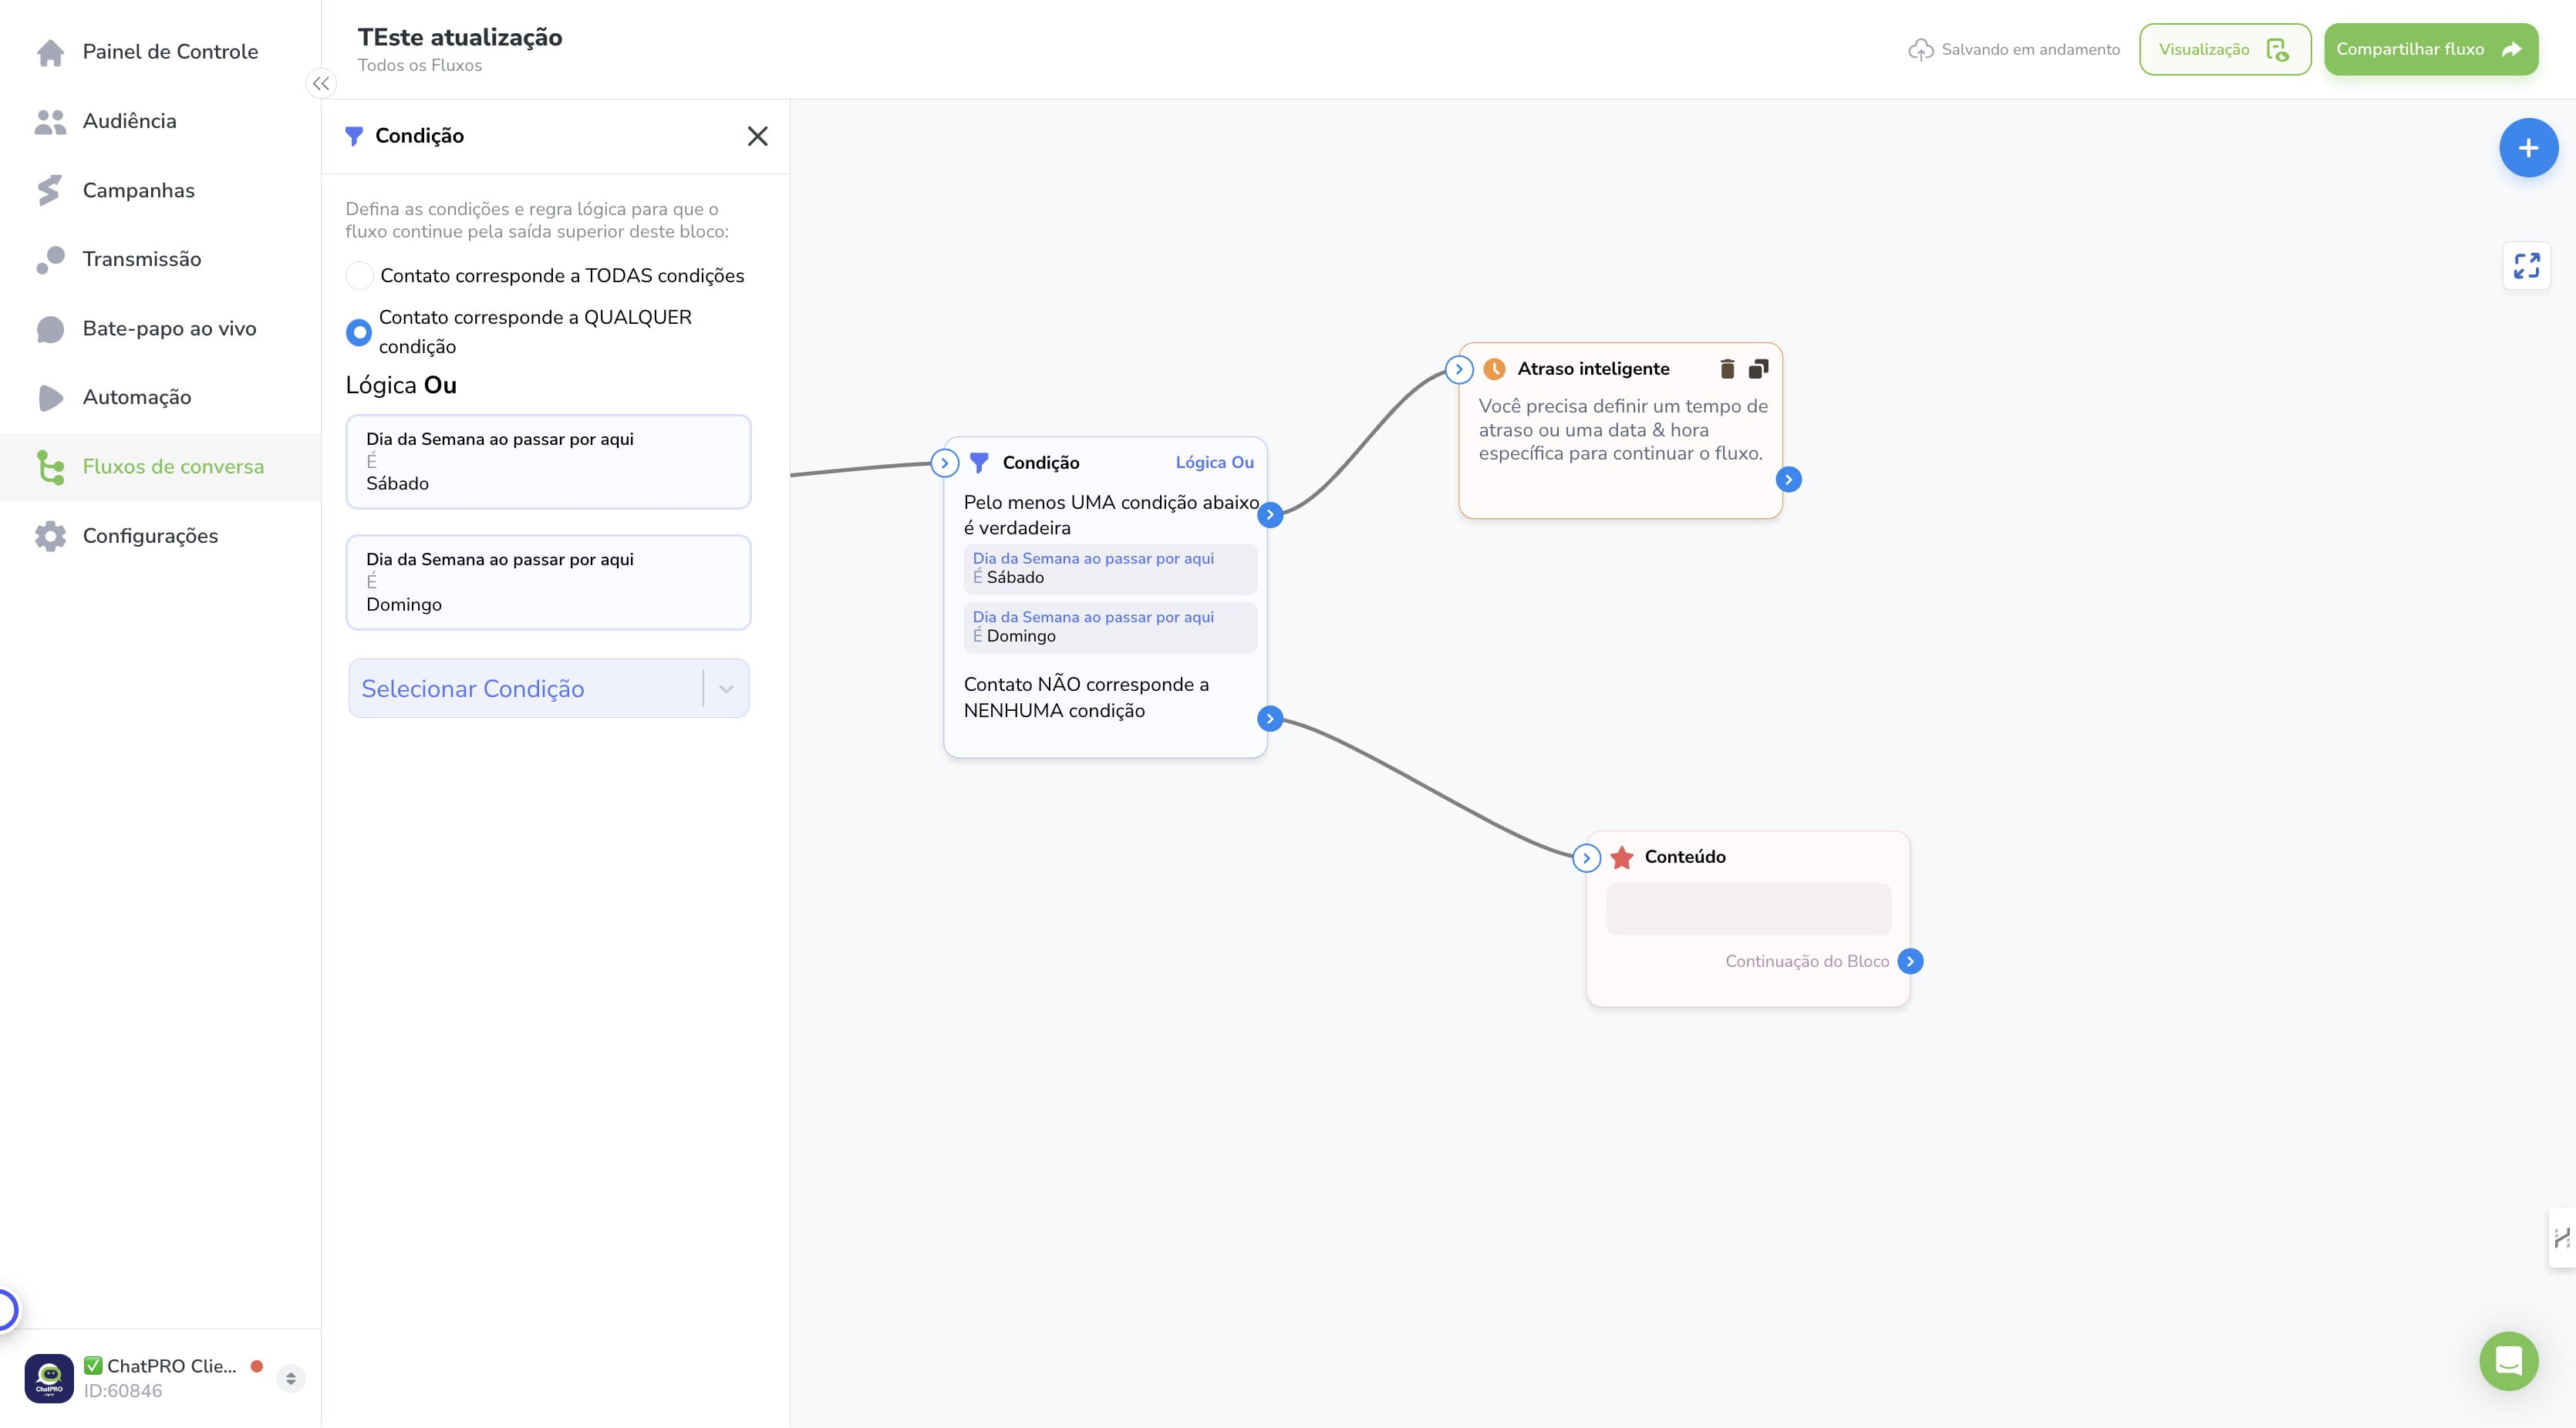2576x1428 pixels.
Task: Click the 'Lógica Ou' label on Condição node
Action: 1214,462
